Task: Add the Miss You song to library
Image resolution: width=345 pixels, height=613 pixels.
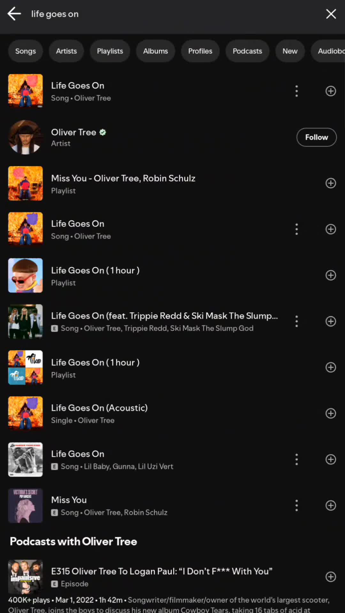Action: click(331, 505)
